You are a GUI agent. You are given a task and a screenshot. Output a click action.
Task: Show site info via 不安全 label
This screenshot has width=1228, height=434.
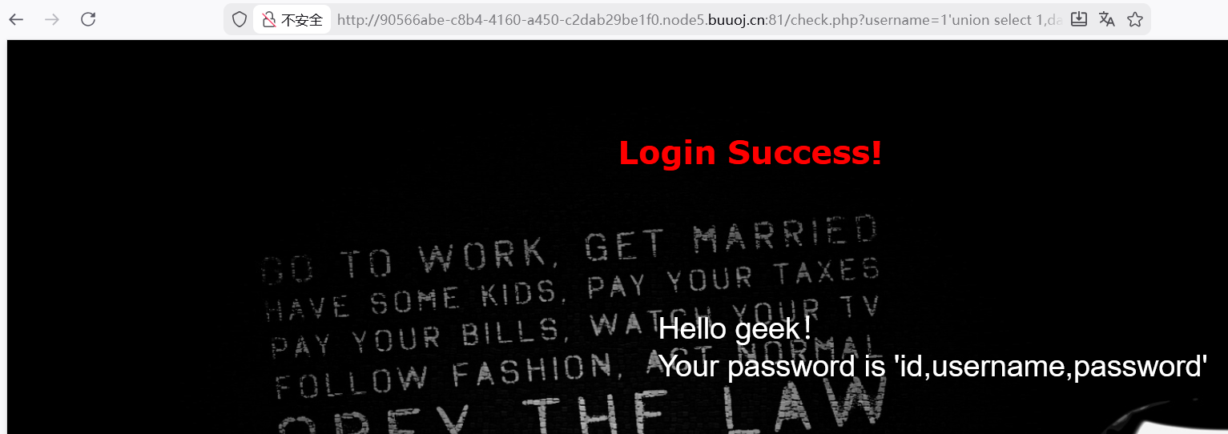(302, 20)
